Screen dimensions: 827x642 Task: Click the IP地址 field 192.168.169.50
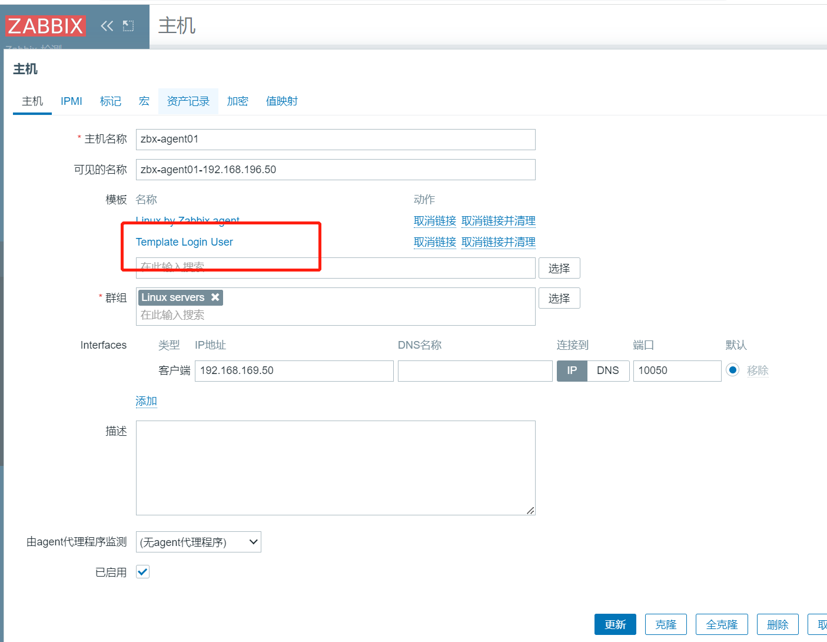(294, 371)
